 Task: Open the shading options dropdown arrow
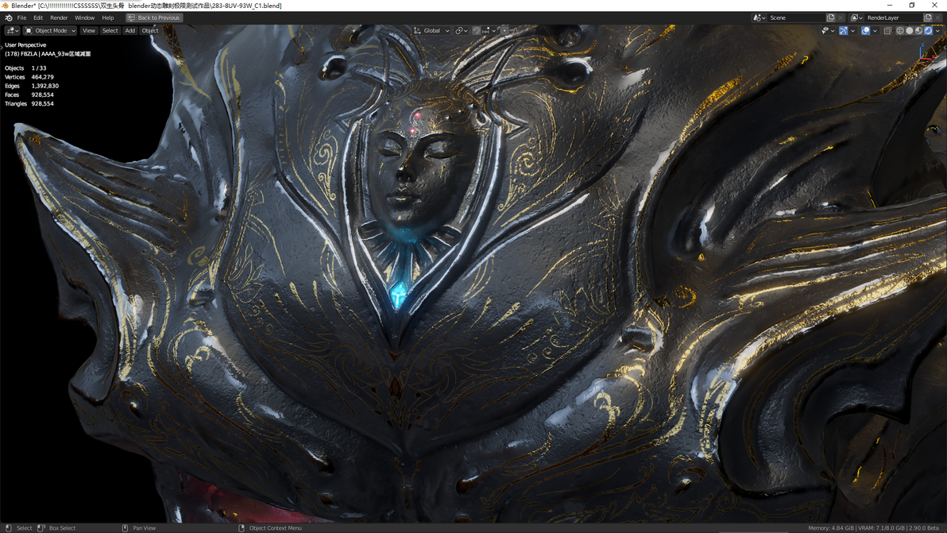[938, 30]
